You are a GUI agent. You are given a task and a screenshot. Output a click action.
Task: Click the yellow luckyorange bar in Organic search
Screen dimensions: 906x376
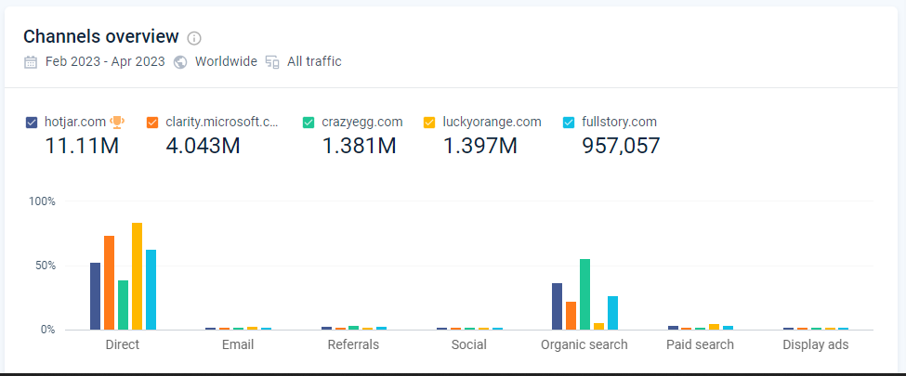[598, 326]
